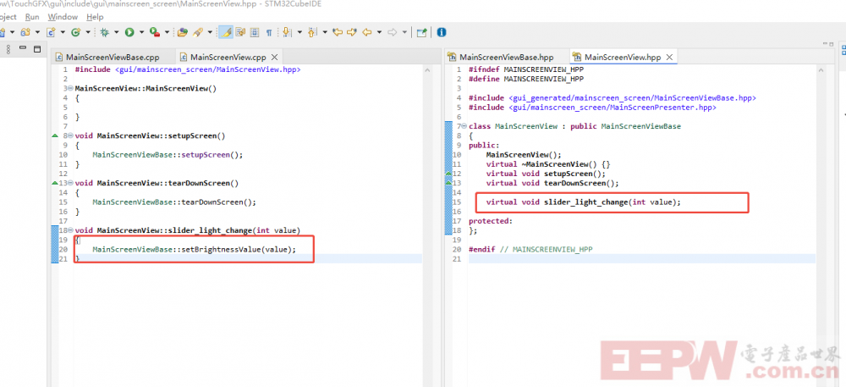The image size is (846, 387).
Task: Open the next annotation dropdown arrow
Action: [x=299, y=32]
